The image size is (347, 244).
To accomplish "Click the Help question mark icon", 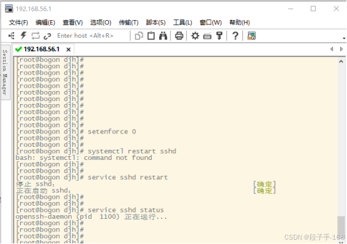I will [x=236, y=36].
